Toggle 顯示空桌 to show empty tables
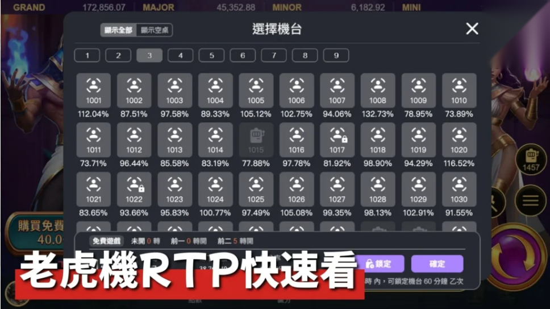 click(155, 30)
